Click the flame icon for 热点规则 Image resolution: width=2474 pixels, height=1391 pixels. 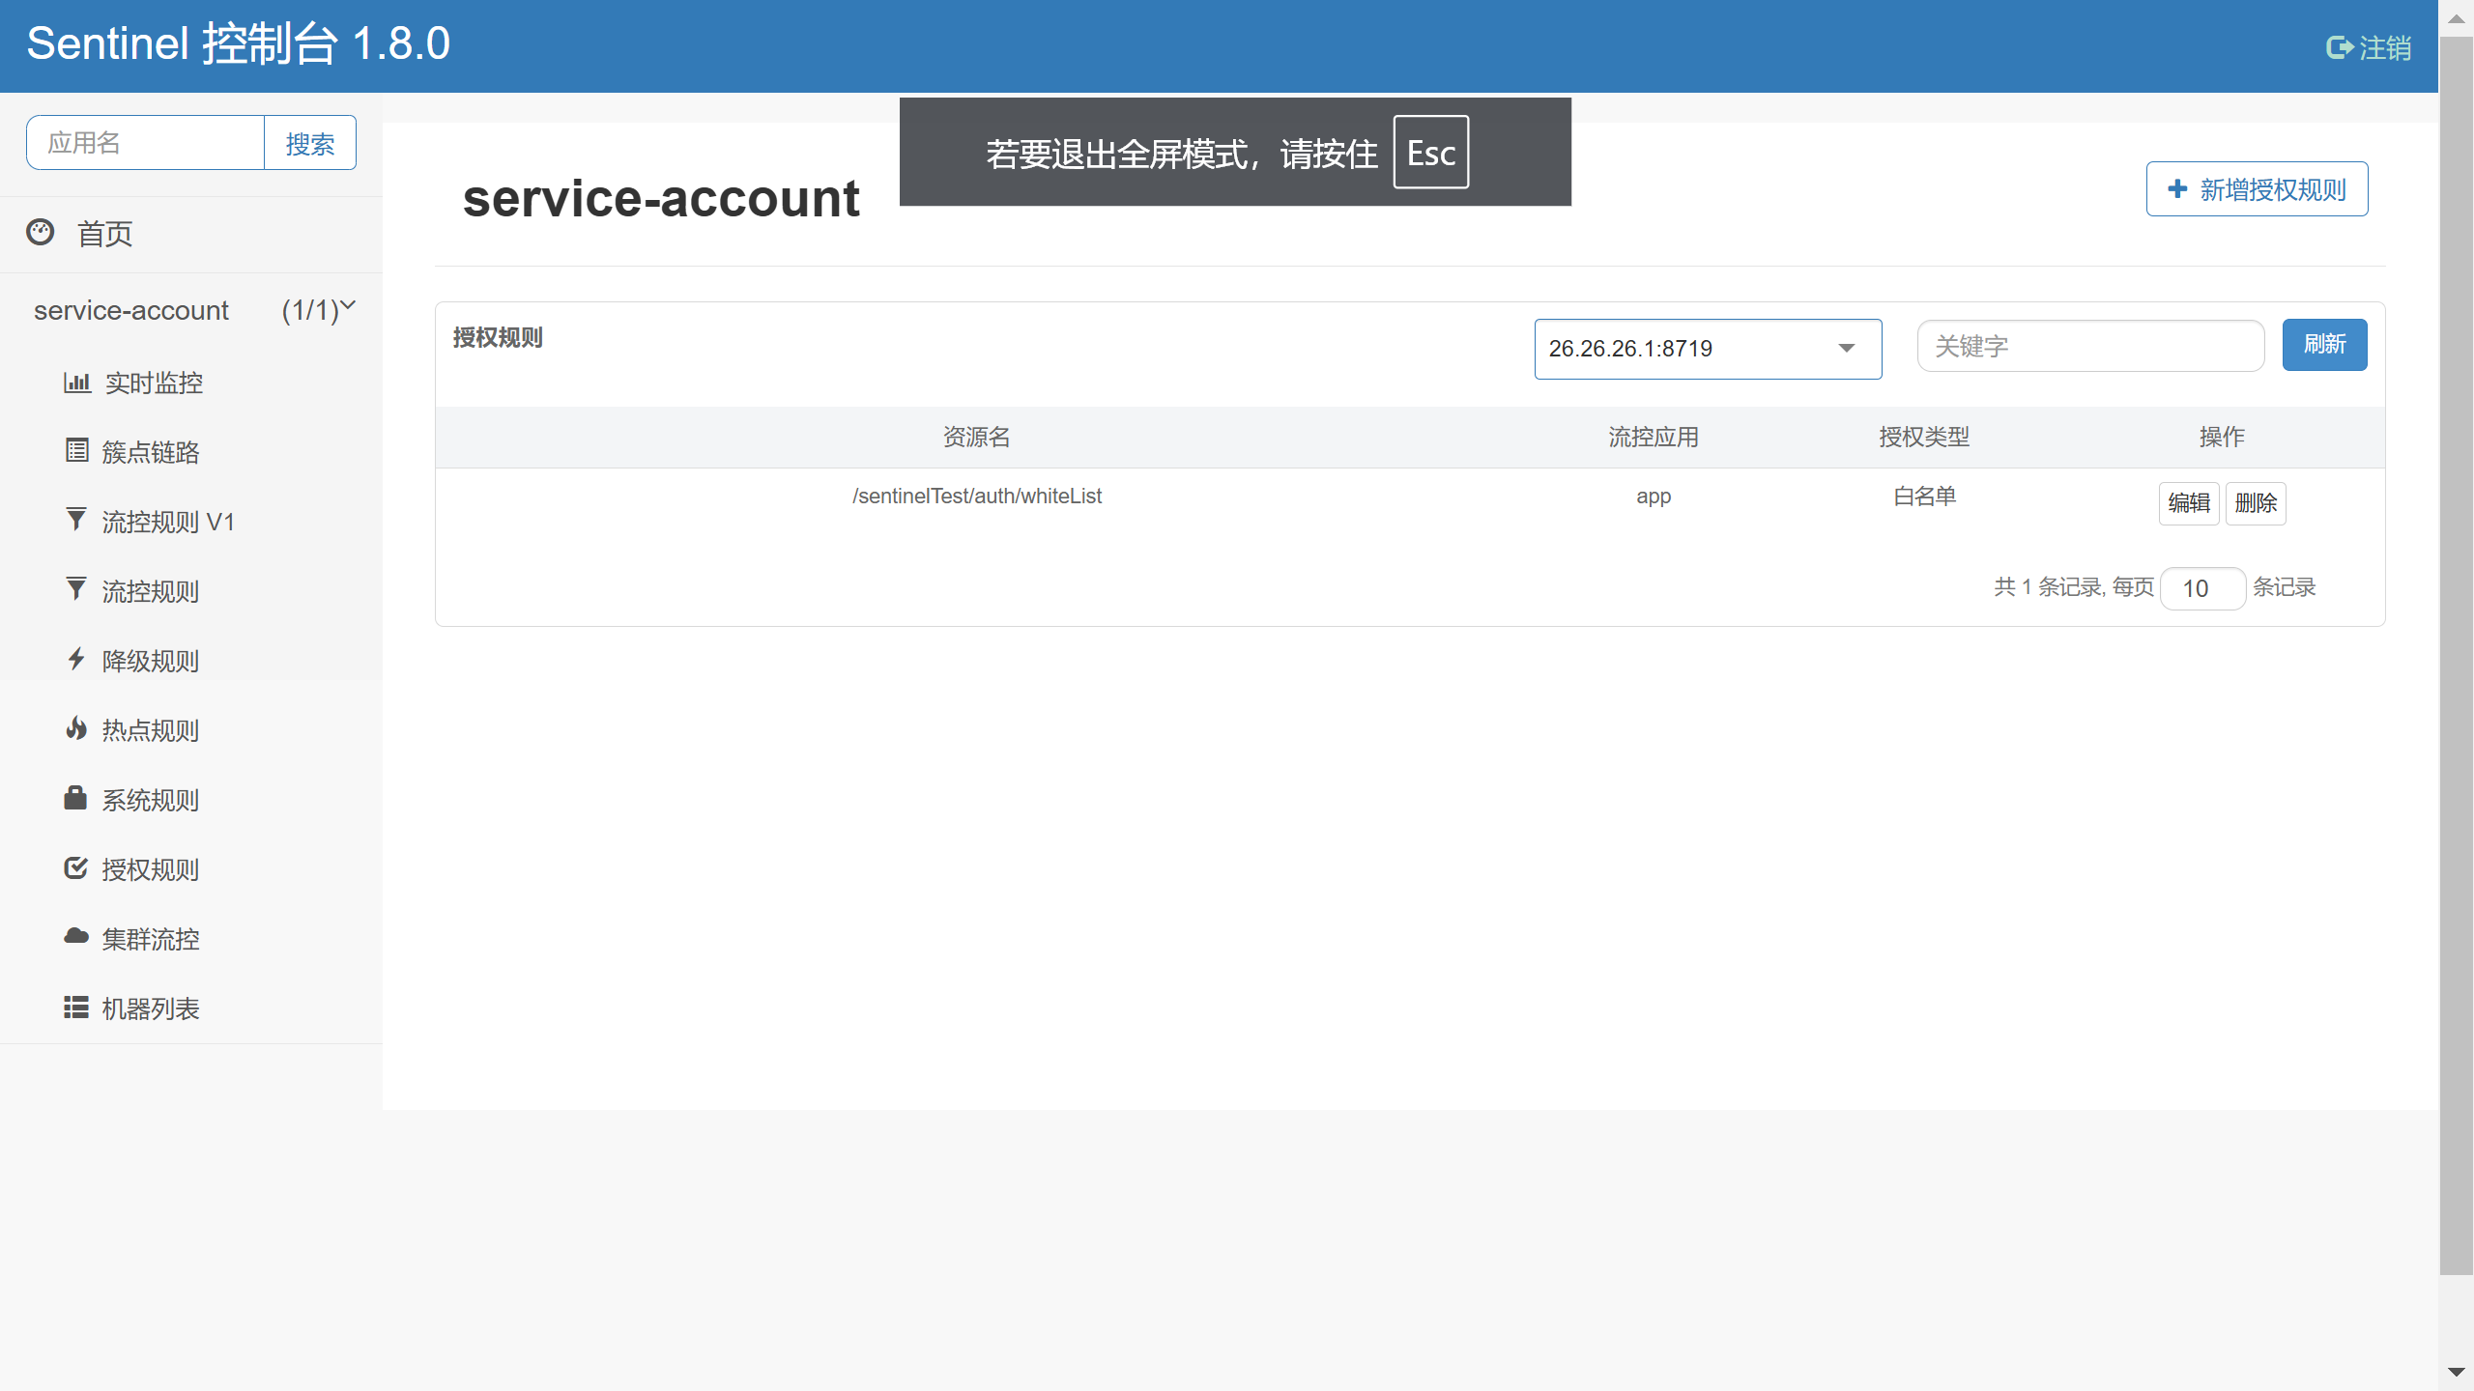click(76, 728)
